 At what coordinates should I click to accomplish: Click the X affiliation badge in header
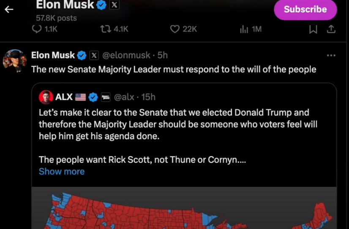pos(114,5)
